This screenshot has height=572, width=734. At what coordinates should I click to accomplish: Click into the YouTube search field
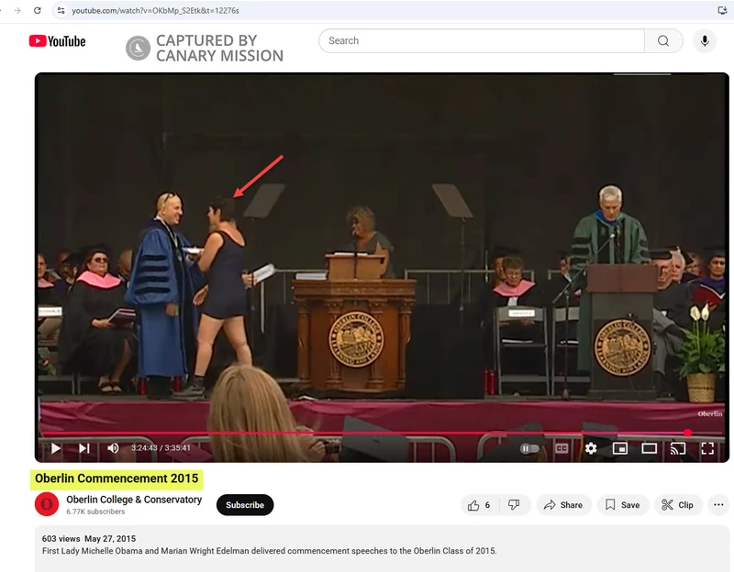477,41
